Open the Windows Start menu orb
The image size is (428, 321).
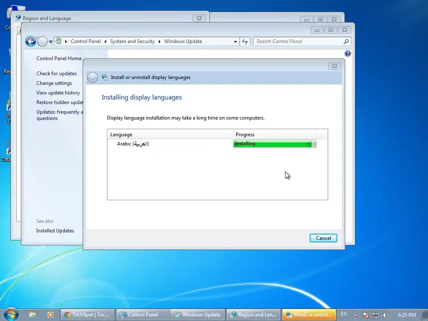(x=11, y=314)
